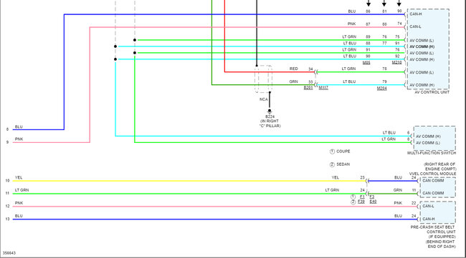
Task: Click pin 74 beside the CAN-L terminal
Action: [399, 24]
